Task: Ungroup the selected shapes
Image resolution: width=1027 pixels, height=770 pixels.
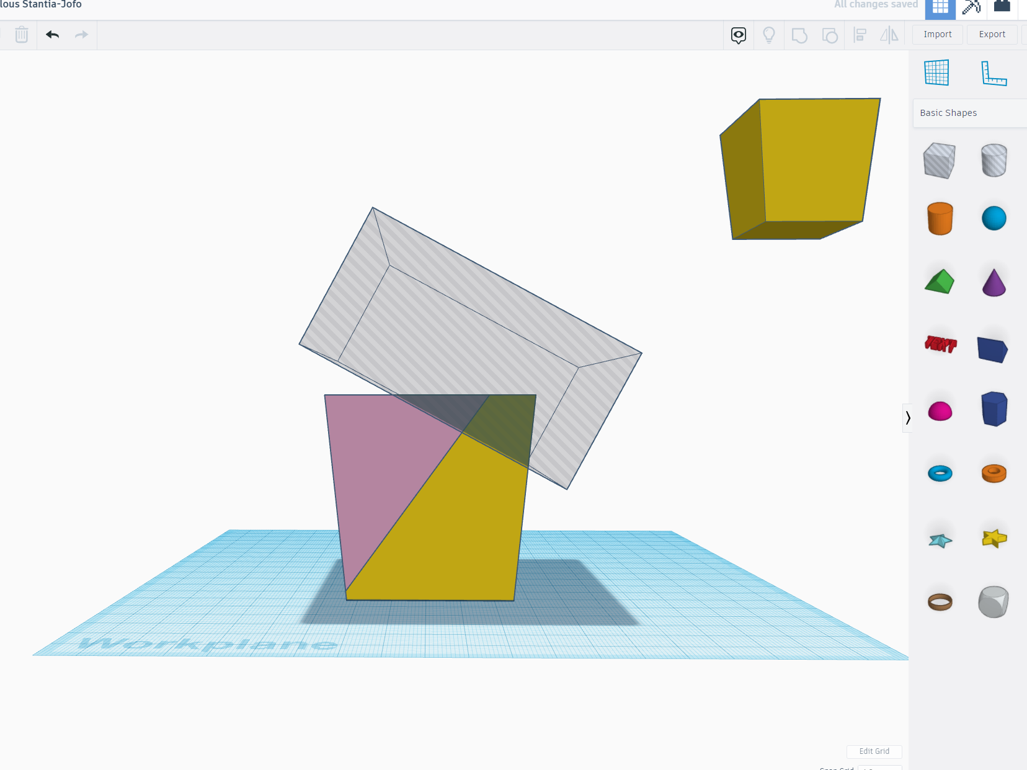Action: (x=830, y=35)
